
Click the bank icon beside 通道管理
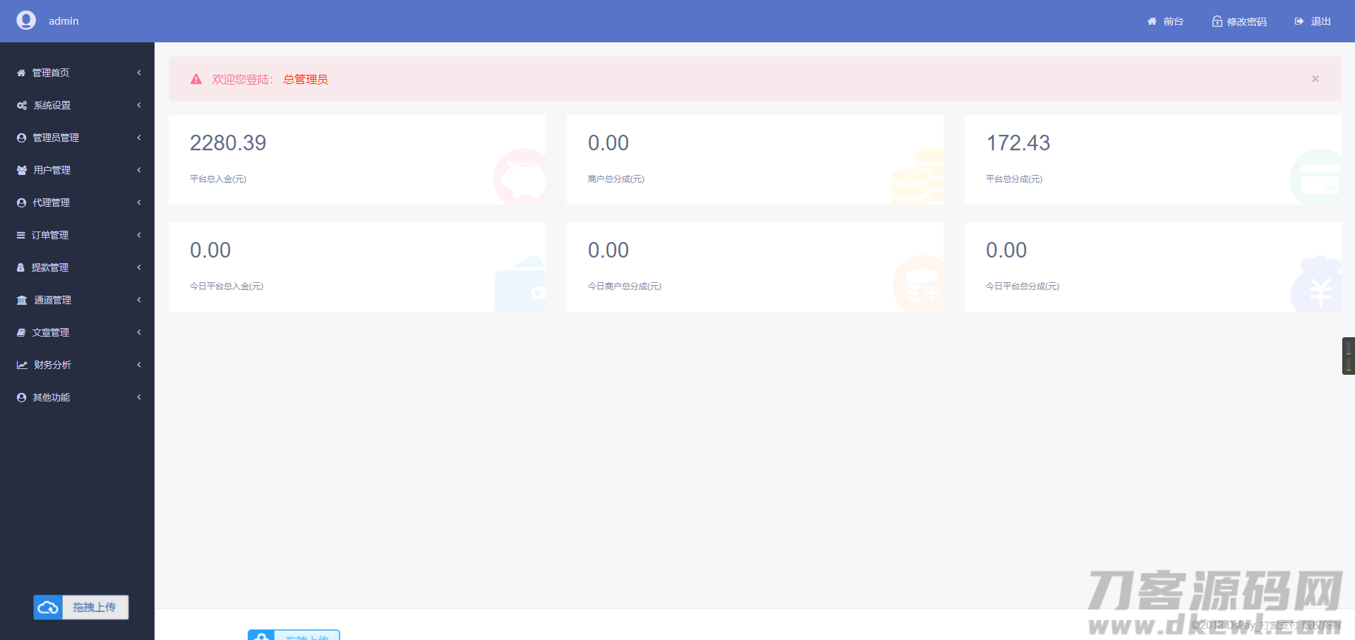click(22, 300)
